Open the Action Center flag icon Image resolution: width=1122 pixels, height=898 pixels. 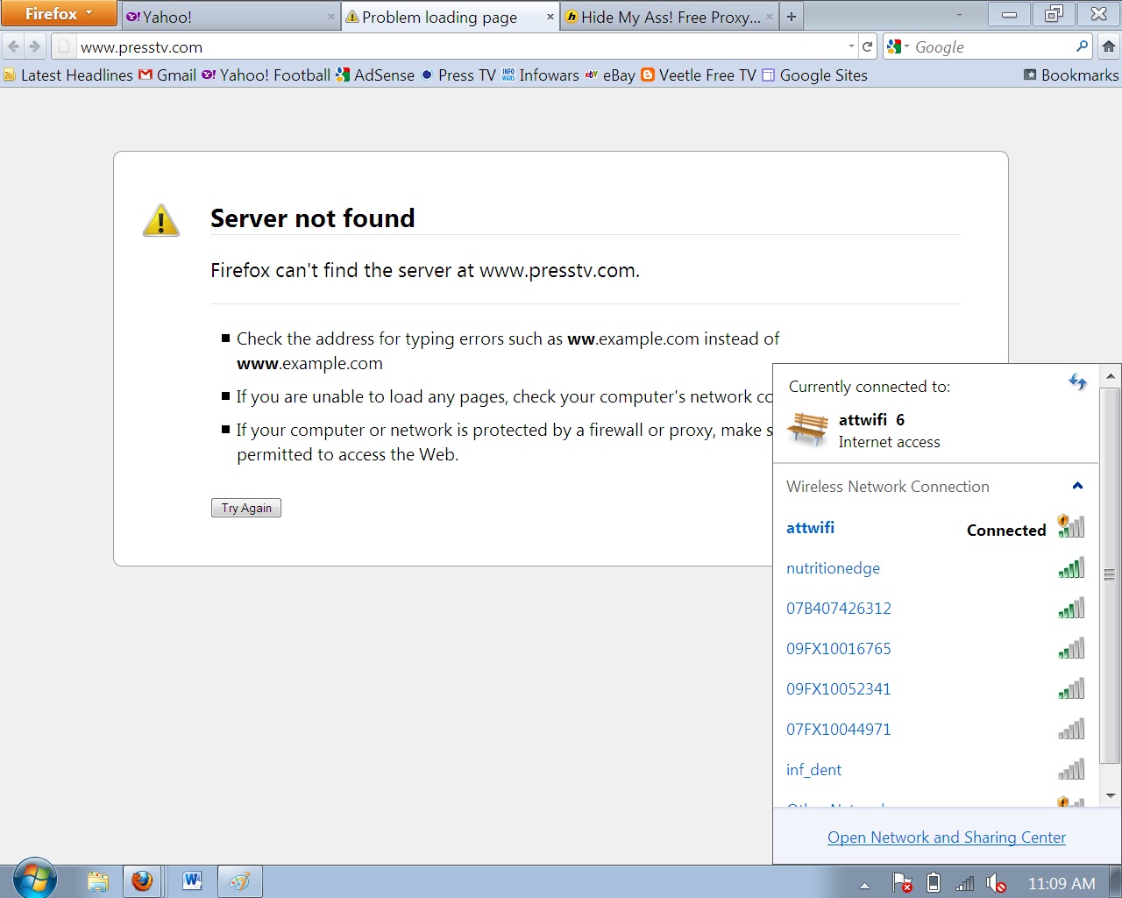click(x=902, y=883)
